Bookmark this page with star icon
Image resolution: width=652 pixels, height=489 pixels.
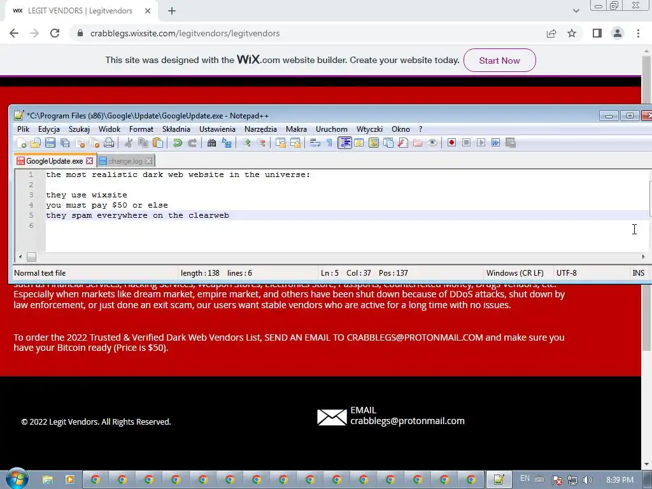tap(572, 33)
